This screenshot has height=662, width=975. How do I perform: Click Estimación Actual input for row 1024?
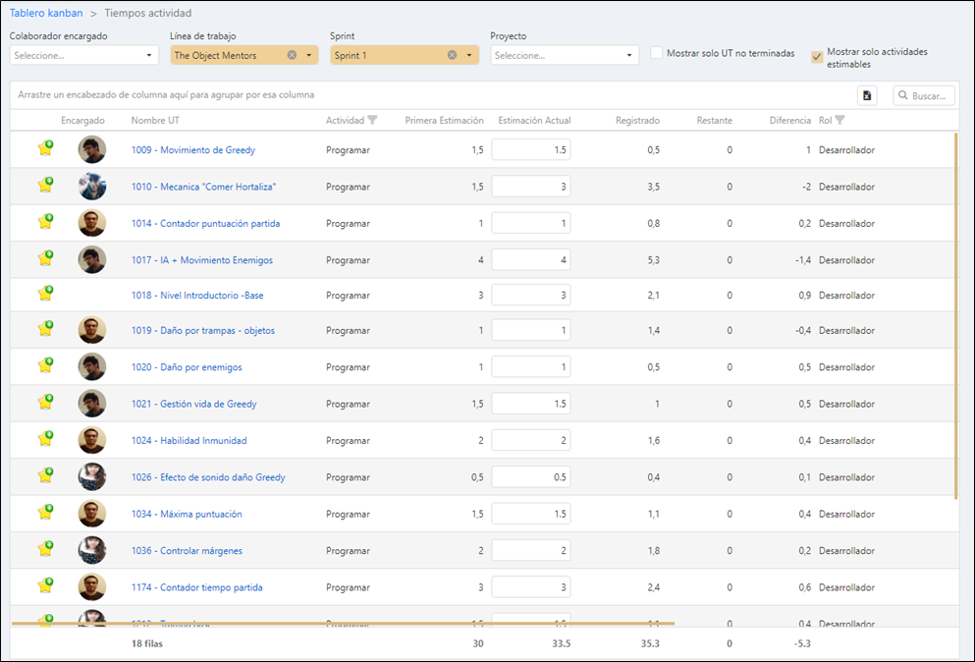click(530, 440)
